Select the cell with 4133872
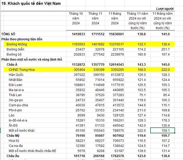183x160 pixels. [x=117, y=75]
